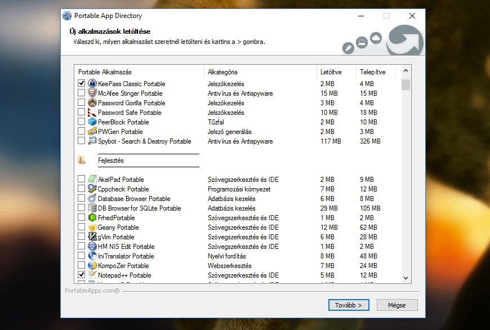490x330 pixels.
Task: Select the Database Browser Portable checkbox
Action: coord(81,198)
